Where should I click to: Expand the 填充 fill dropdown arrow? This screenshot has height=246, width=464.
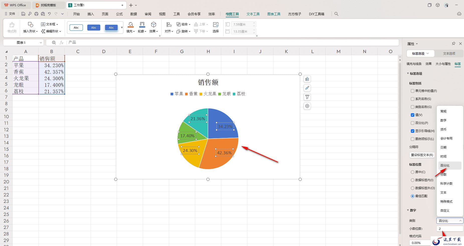[x=134, y=32]
